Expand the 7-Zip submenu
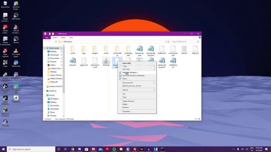 pos(137,66)
